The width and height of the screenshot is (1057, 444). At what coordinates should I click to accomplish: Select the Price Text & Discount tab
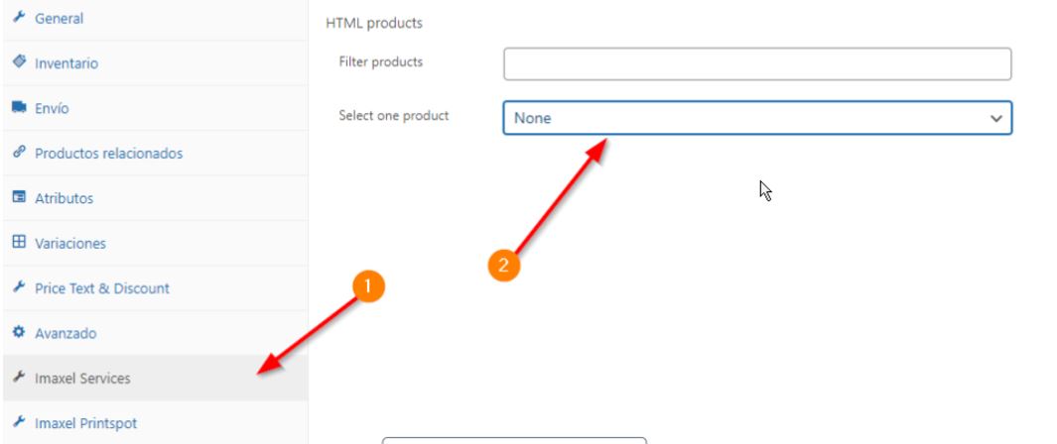coord(102,288)
